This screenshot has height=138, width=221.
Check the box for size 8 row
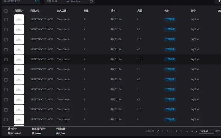tap(6, 120)
